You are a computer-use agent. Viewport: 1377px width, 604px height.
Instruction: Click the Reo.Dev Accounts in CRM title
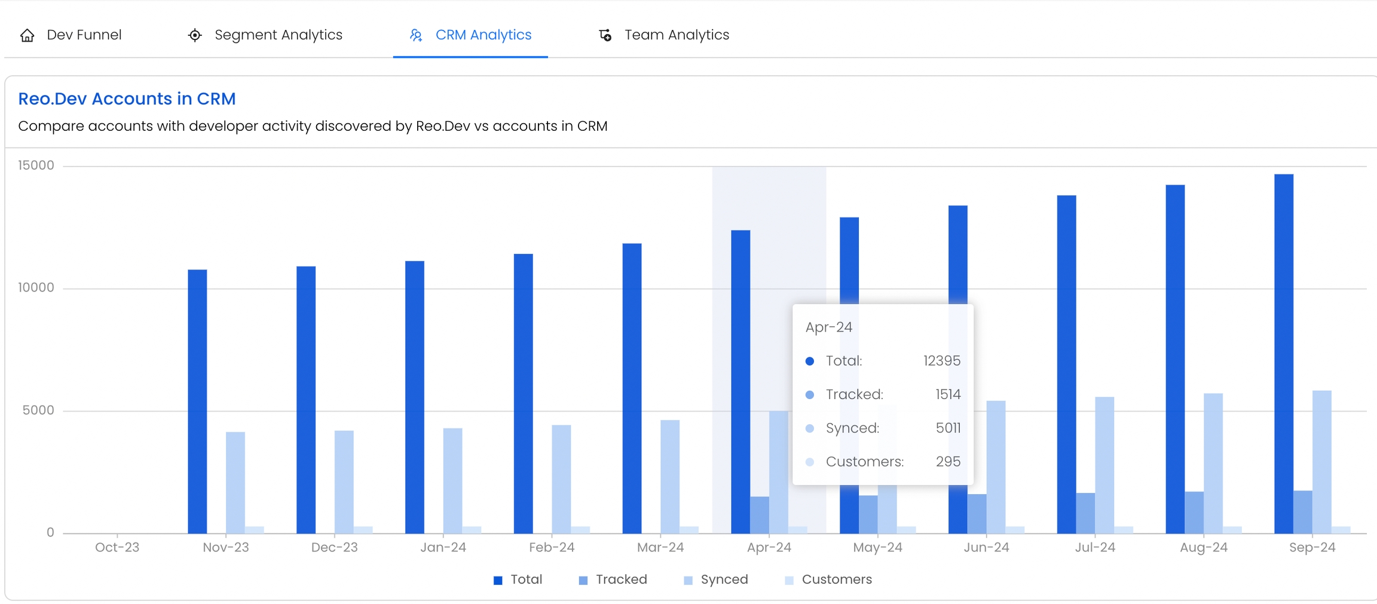click(127, 99)
